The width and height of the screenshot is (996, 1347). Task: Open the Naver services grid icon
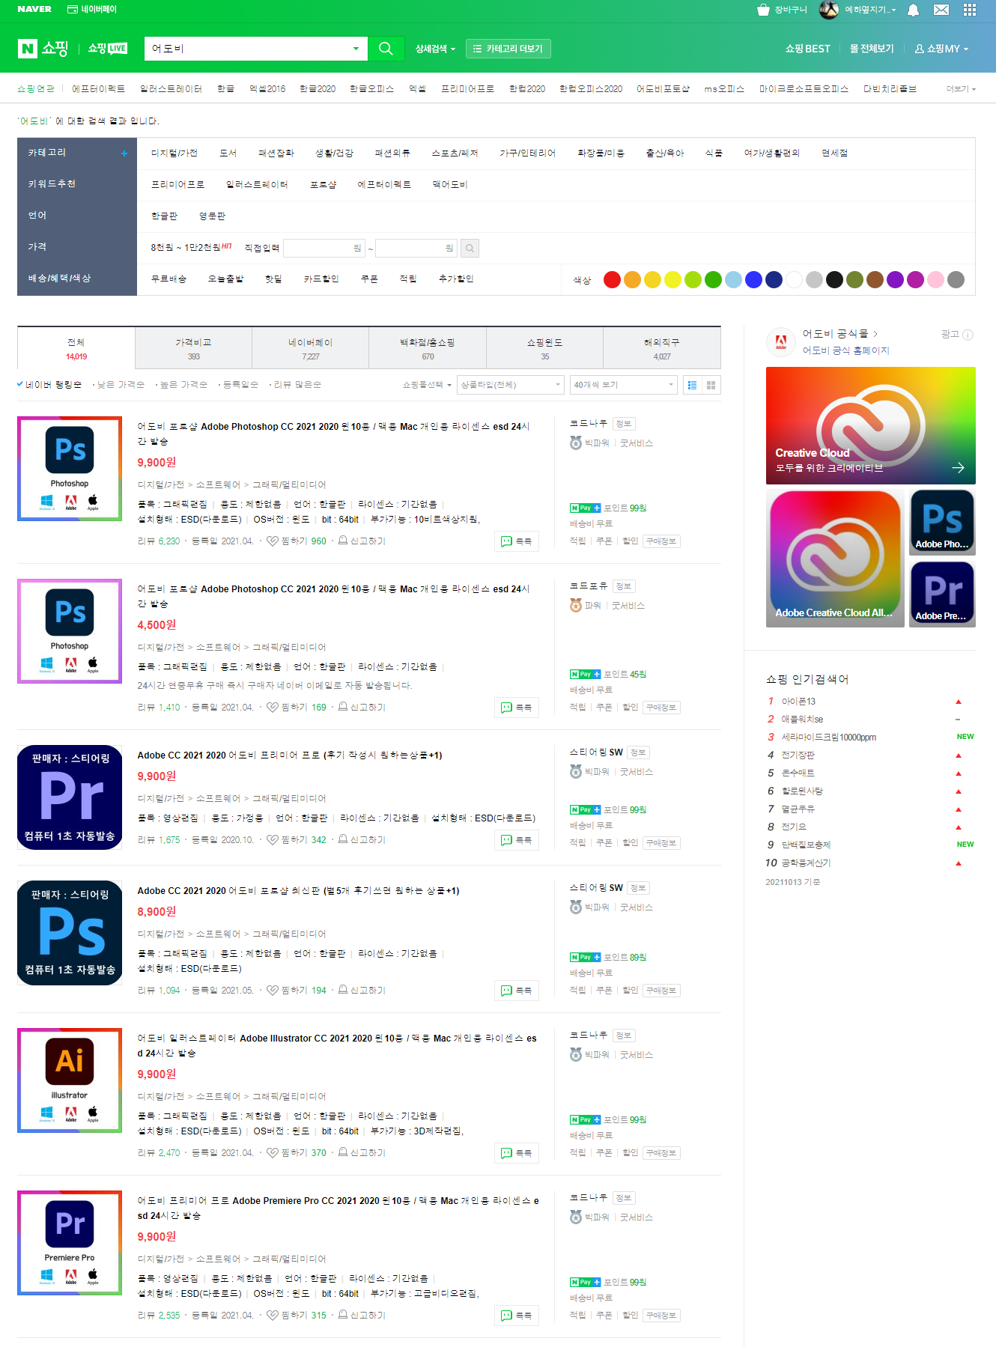coord(970,10)
